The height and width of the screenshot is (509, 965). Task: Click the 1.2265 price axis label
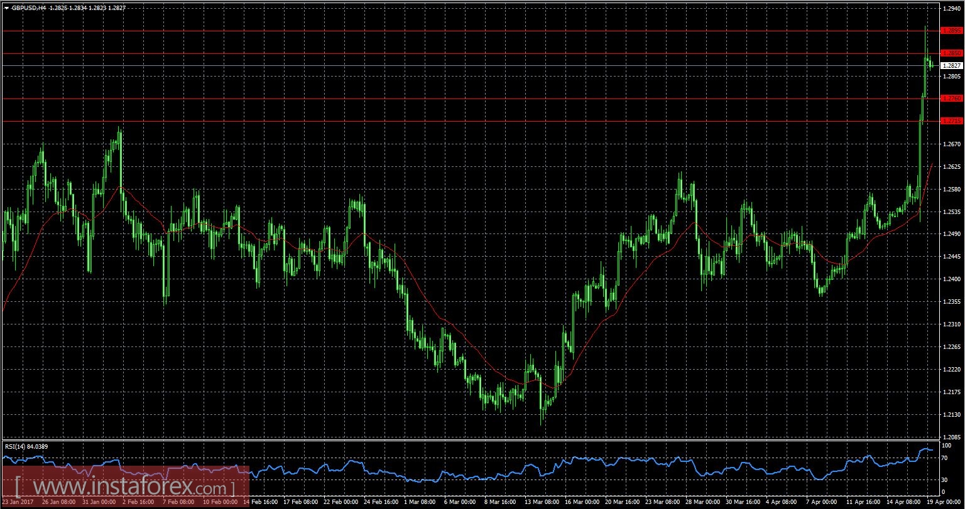(x=952, y=346)
